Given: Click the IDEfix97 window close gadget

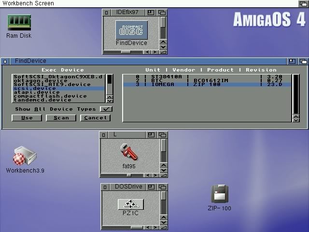Looking at the screenshot, I should coord(106,13).
